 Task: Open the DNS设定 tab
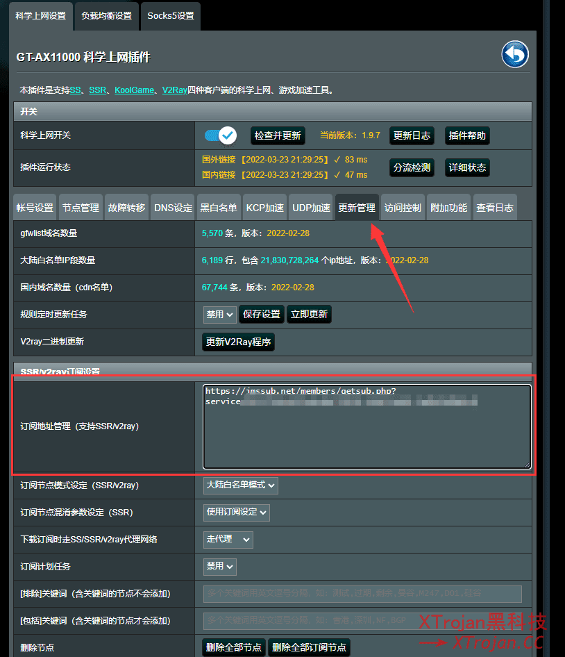point(173,208)
